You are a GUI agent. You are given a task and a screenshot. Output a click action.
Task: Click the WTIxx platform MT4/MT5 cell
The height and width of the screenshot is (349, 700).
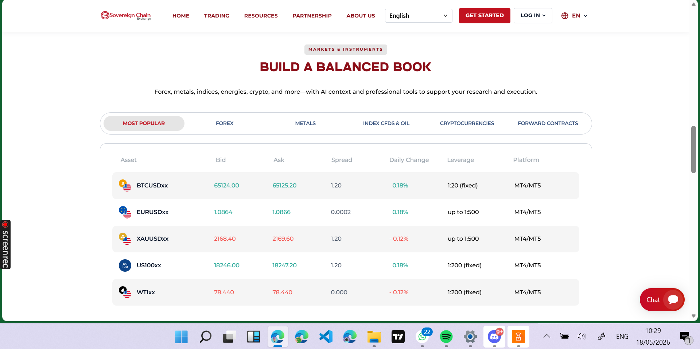coord(528,292)
